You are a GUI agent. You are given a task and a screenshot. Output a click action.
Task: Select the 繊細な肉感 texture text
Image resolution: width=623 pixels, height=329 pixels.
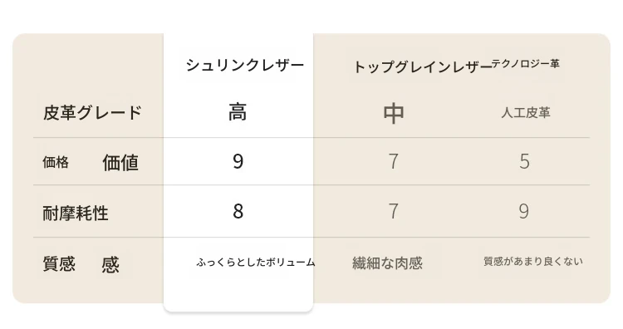[387, 263]
